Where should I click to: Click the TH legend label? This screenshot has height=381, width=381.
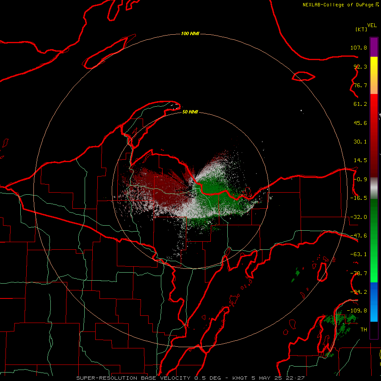[x=364, y=330]
